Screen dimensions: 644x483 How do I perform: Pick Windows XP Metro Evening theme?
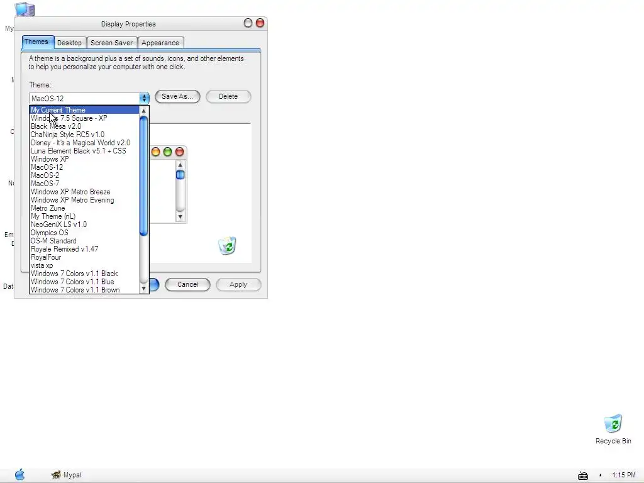pyautogui.click(x=85, y=201)
